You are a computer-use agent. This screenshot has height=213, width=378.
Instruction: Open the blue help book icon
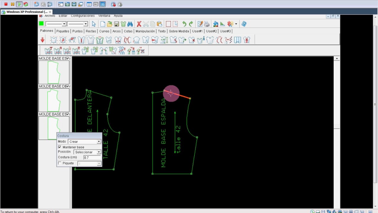(x=244, y=24)
